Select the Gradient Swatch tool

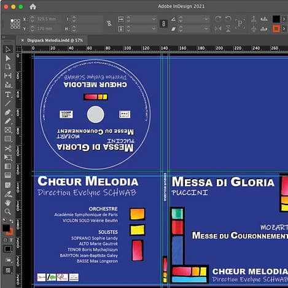(8, 166)
